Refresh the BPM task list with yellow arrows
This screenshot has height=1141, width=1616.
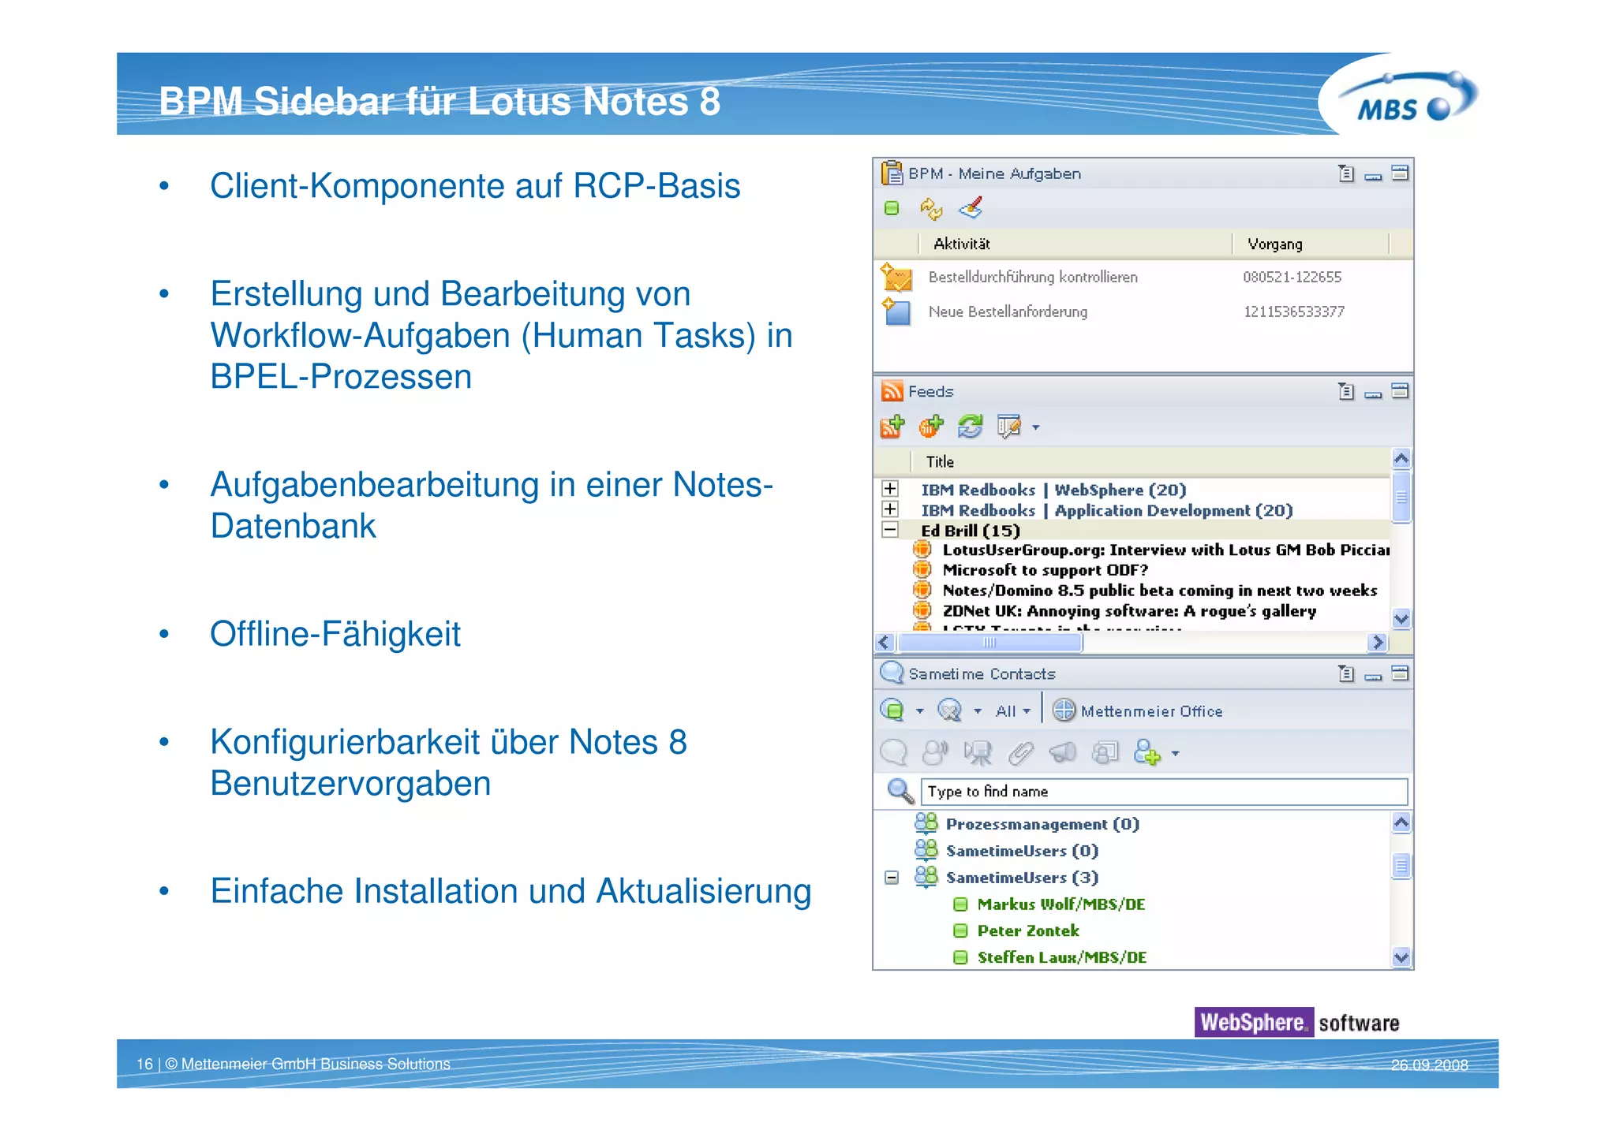tap(931, 208)
